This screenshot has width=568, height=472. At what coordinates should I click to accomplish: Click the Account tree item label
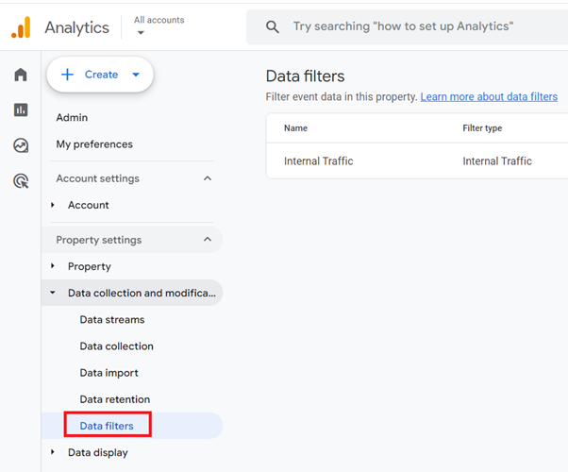(x=89, y=205)
